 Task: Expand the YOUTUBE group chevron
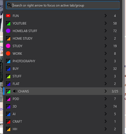point(106,23)
